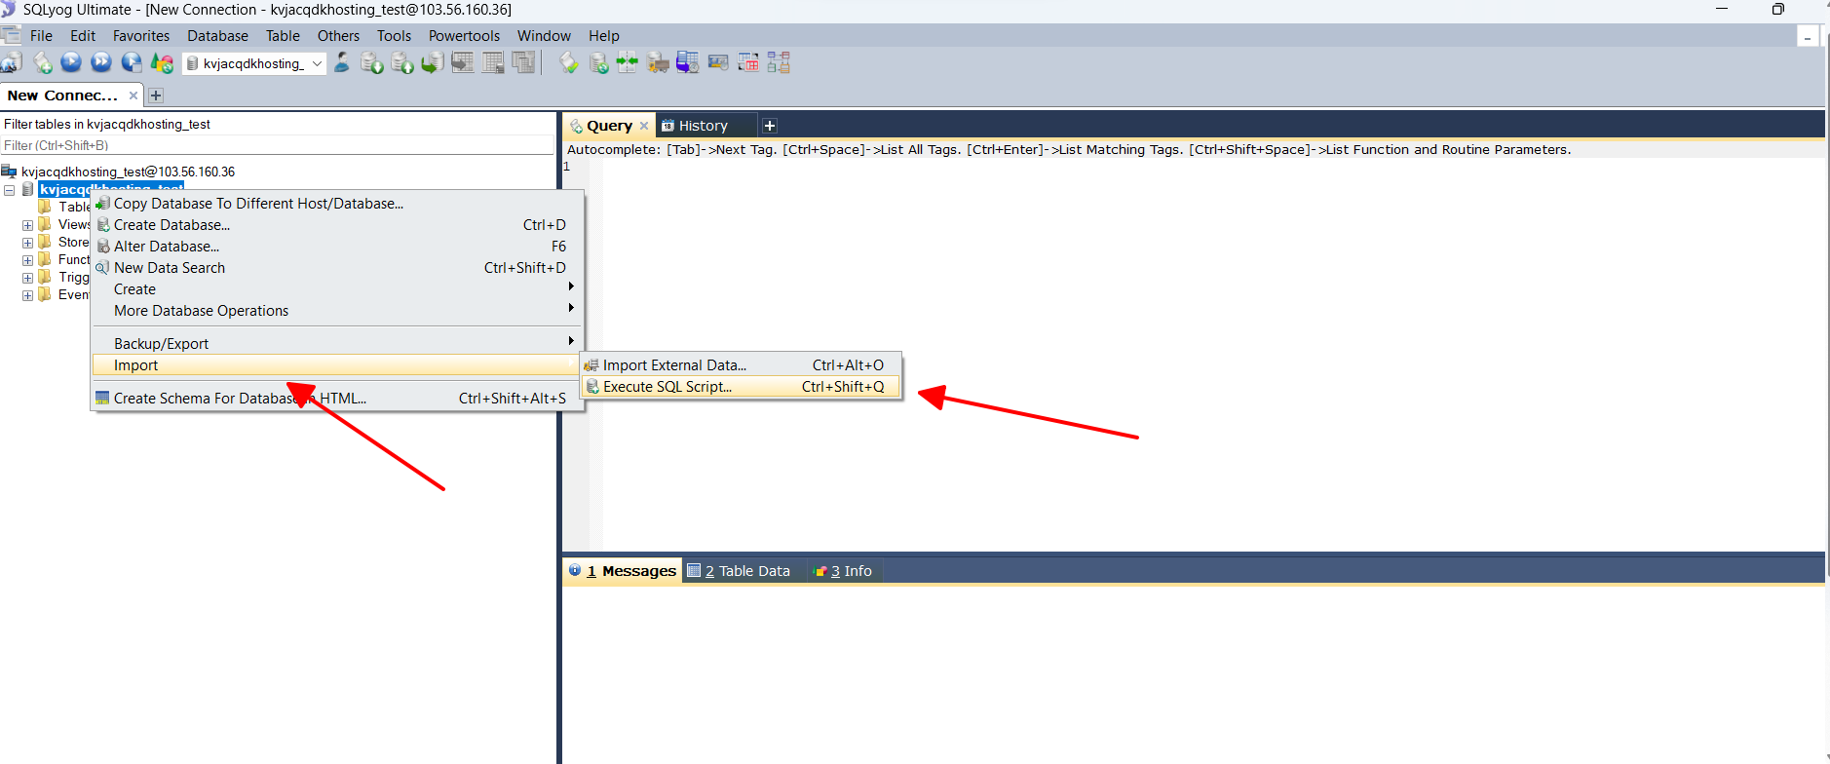1830x764 pixels.
Task: Select Copy Database To Different Host/Database
Action: click(337, 204)
